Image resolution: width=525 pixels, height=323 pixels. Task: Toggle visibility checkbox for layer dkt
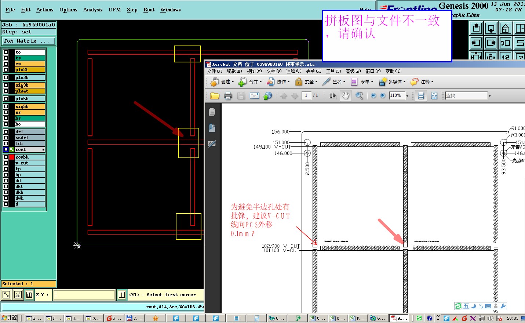(x=6, y=186)
